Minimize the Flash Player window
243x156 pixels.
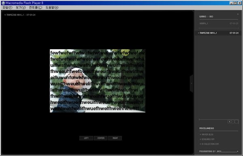pyautogui.click(x=231, y=3)
